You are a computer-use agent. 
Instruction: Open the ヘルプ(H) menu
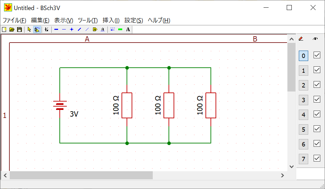coord(159,20)
